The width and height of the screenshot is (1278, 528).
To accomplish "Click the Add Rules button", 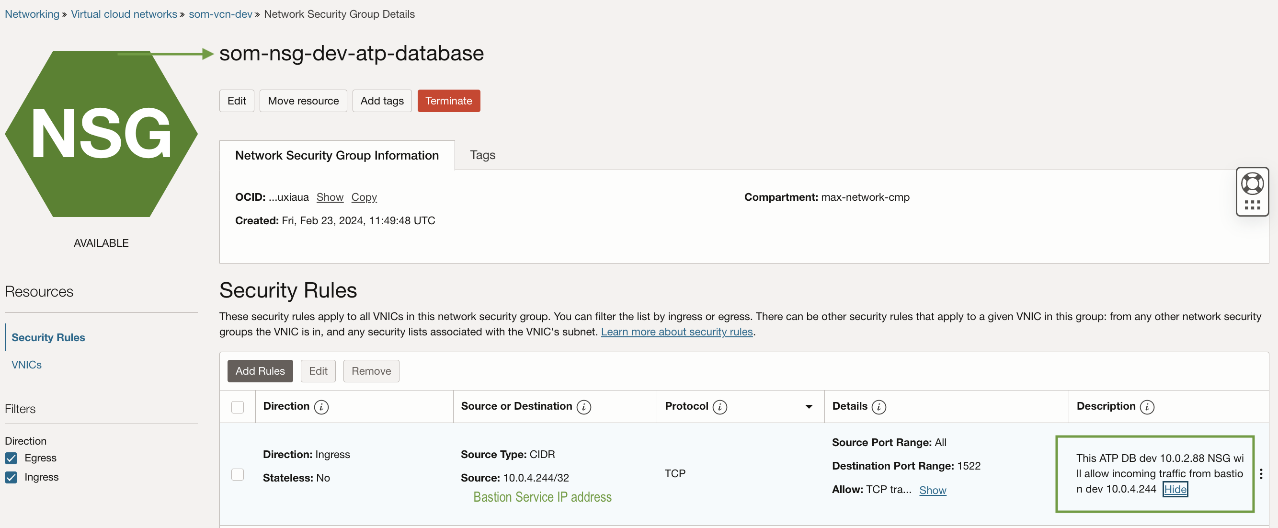I will point(260,371).
